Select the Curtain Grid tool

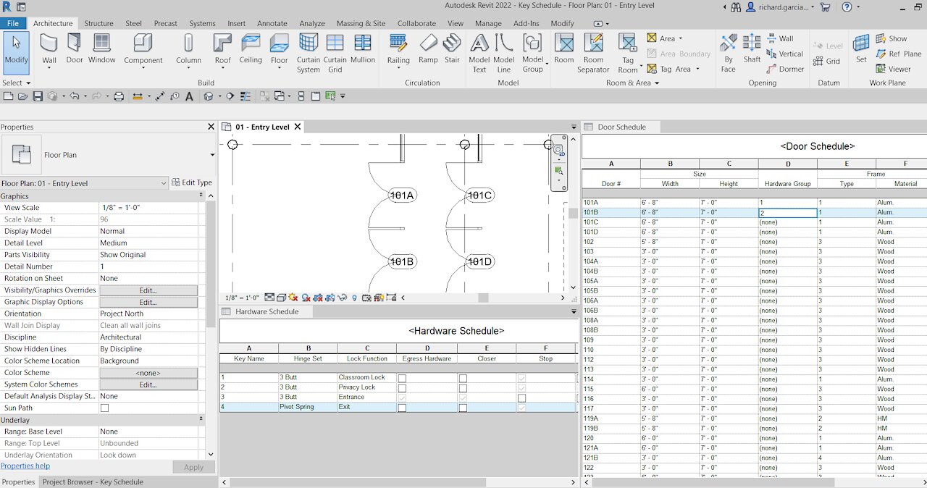[335, 52]
